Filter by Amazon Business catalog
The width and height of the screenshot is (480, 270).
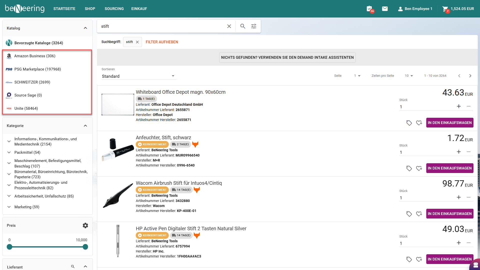(35, 56)
